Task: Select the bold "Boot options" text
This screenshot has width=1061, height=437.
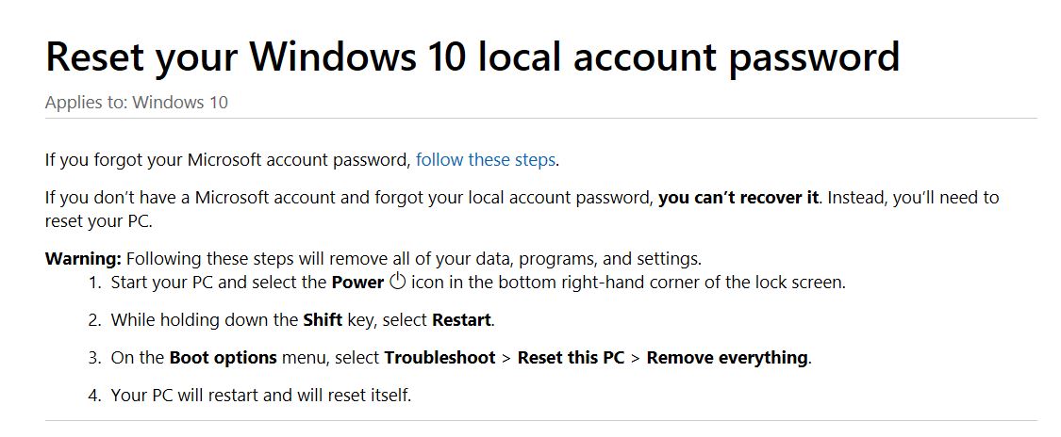Action: [224, 357]
